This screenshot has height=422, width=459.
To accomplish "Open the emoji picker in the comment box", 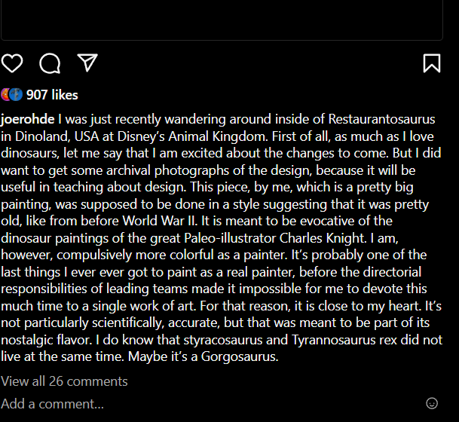I will (x=432, y=403).
